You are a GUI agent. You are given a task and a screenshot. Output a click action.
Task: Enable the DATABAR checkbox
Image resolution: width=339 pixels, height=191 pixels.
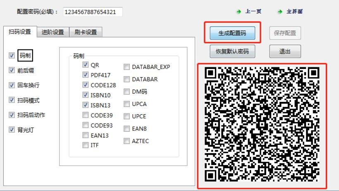[127, 79]
